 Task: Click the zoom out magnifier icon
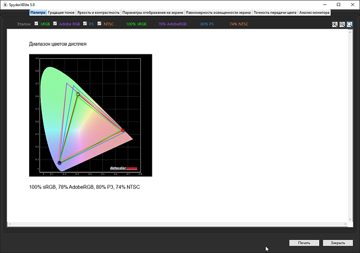pos(342,25)
